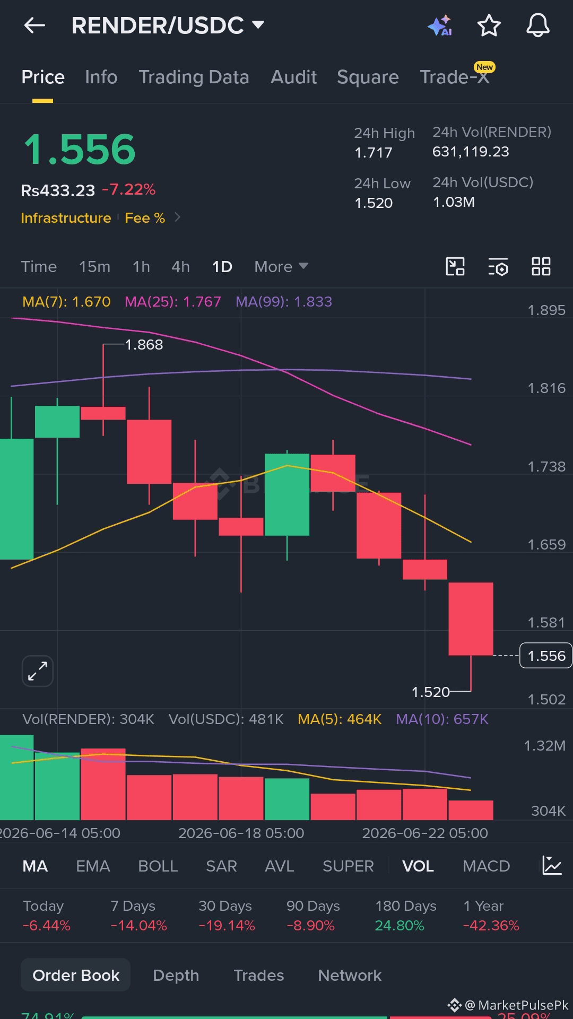
Task: Tap the MA(5): 464K volume legend
Action: [340, 719]
